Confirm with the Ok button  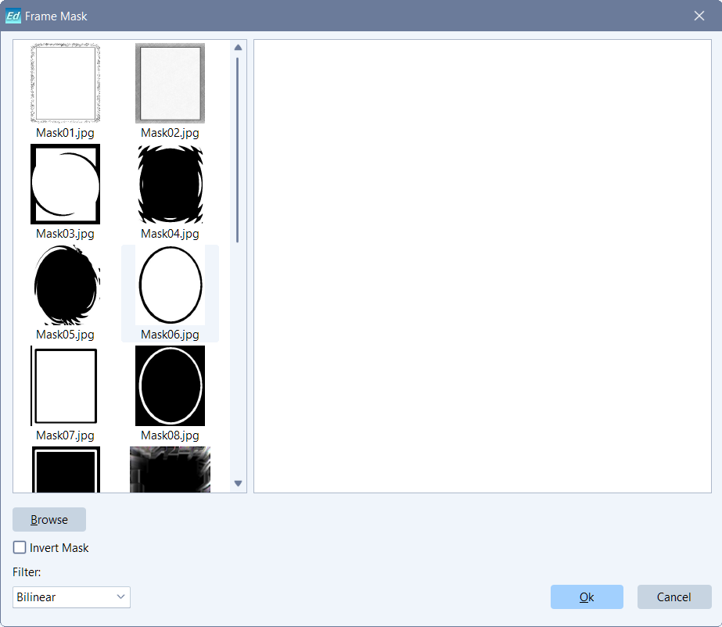point(587,597)
